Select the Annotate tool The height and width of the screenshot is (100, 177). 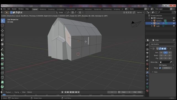click(2, 49)
